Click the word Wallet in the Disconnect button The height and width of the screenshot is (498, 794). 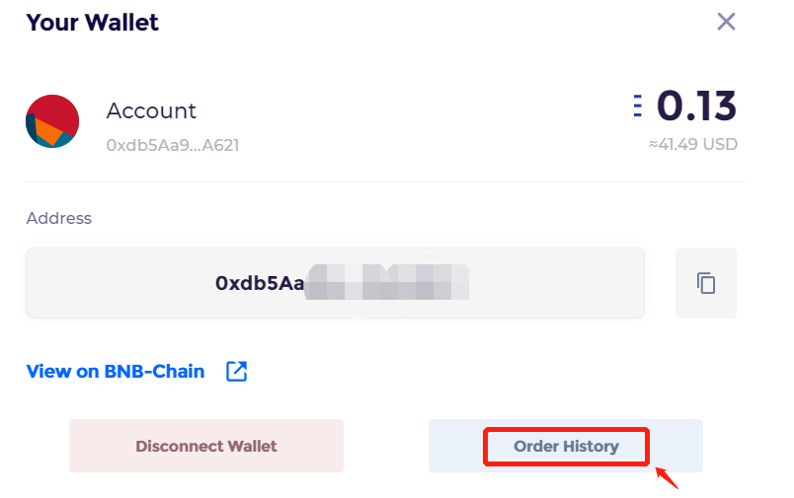tap(252, 446)
